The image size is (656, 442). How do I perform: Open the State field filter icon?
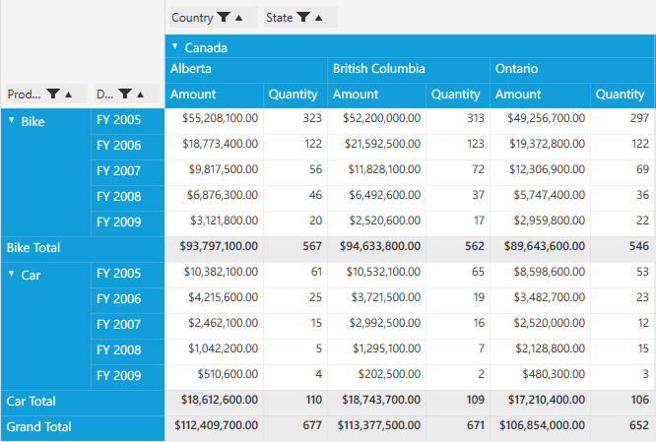coord(303,17)
